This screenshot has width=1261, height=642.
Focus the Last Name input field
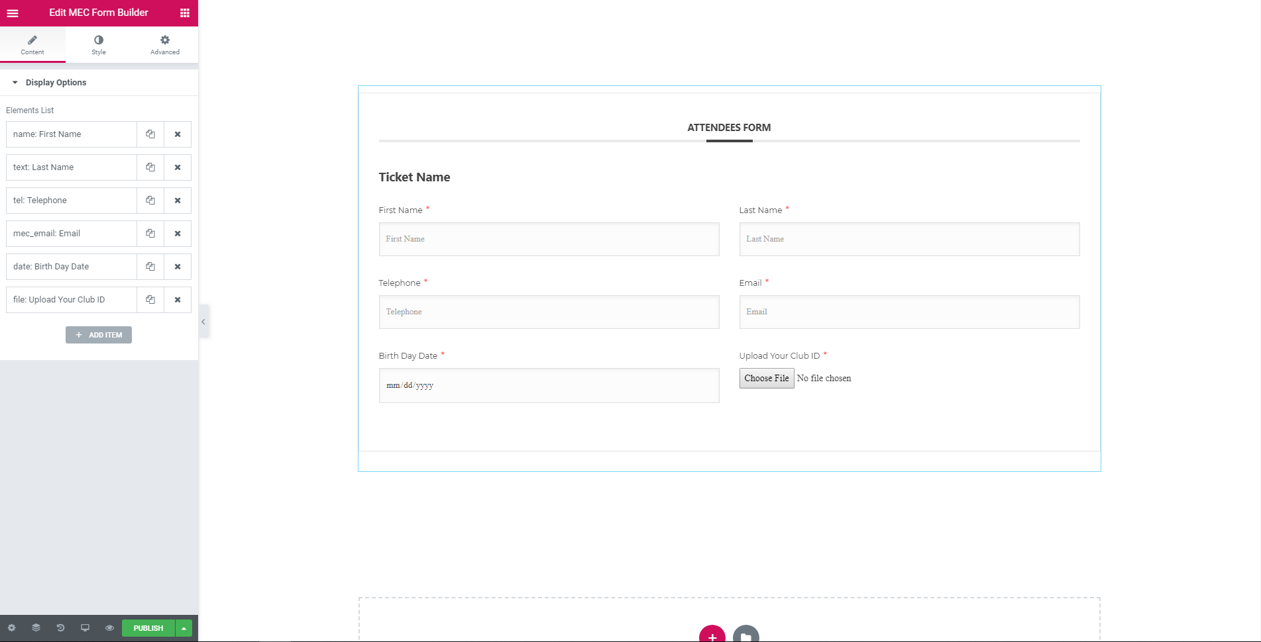(909, 239)
